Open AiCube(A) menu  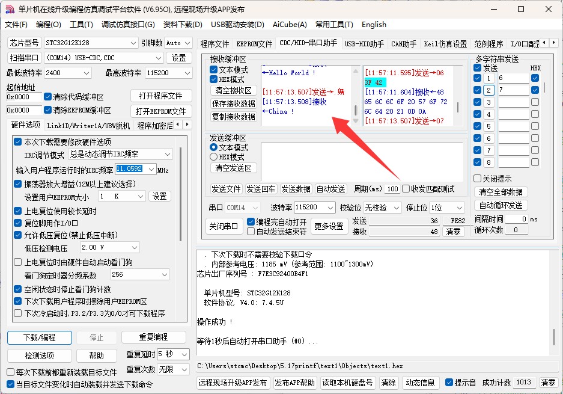coord(290,25)
